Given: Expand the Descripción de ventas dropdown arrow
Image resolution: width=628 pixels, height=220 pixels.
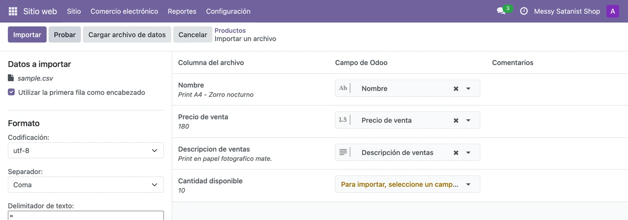Looking at the screenshot, I should click(468, 153).
